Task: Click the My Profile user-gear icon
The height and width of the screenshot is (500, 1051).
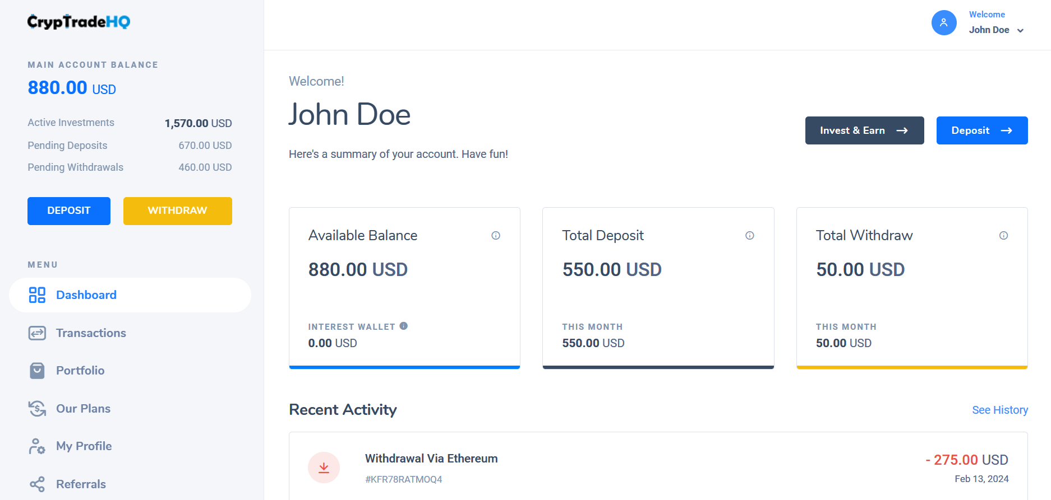Action: tap(37, 446)
